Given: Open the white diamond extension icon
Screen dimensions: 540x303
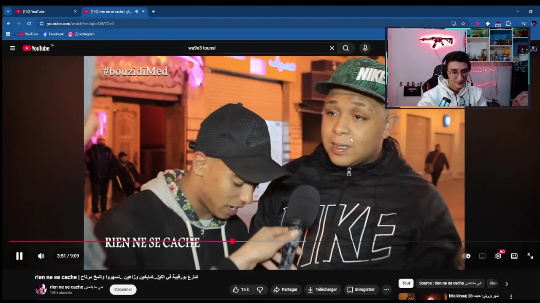Looking at the screenshot, I should (488, 24).
